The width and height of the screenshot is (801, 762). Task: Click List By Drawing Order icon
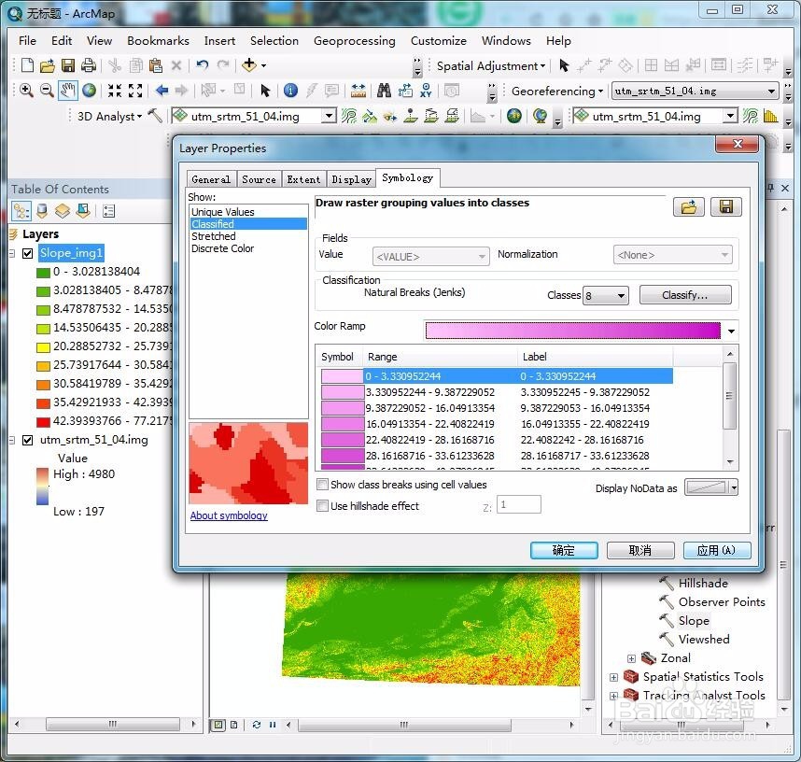click(x=21, y=210)
